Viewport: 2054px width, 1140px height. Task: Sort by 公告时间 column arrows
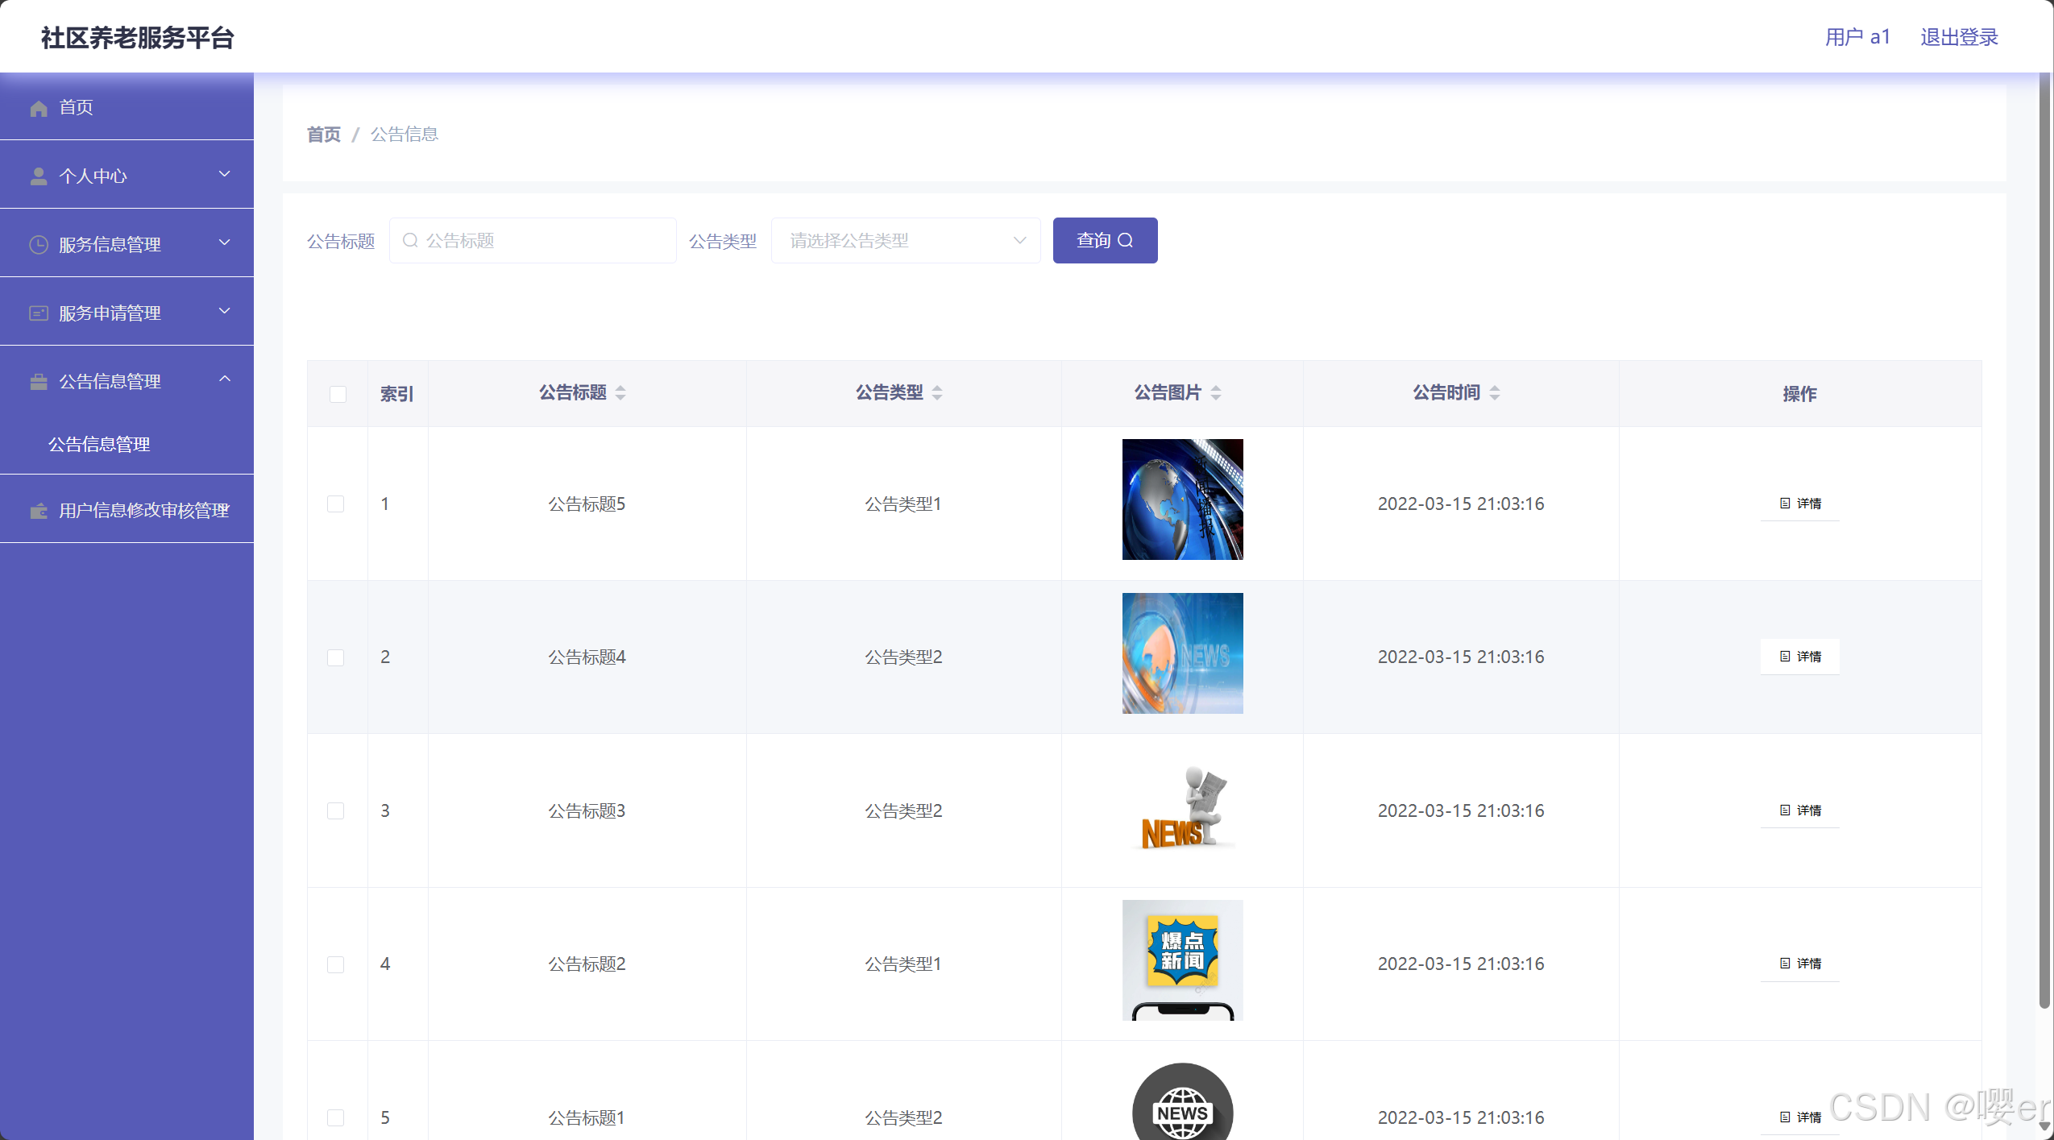point(1495,393)
